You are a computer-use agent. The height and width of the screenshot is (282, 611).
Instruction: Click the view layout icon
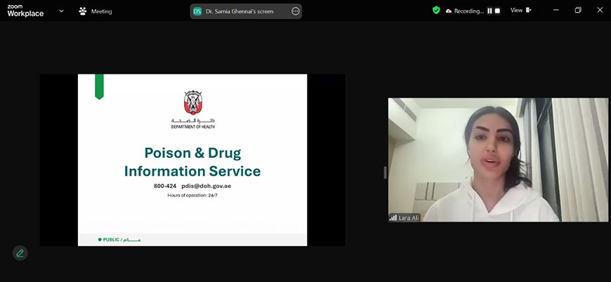(x=528, y=11)
